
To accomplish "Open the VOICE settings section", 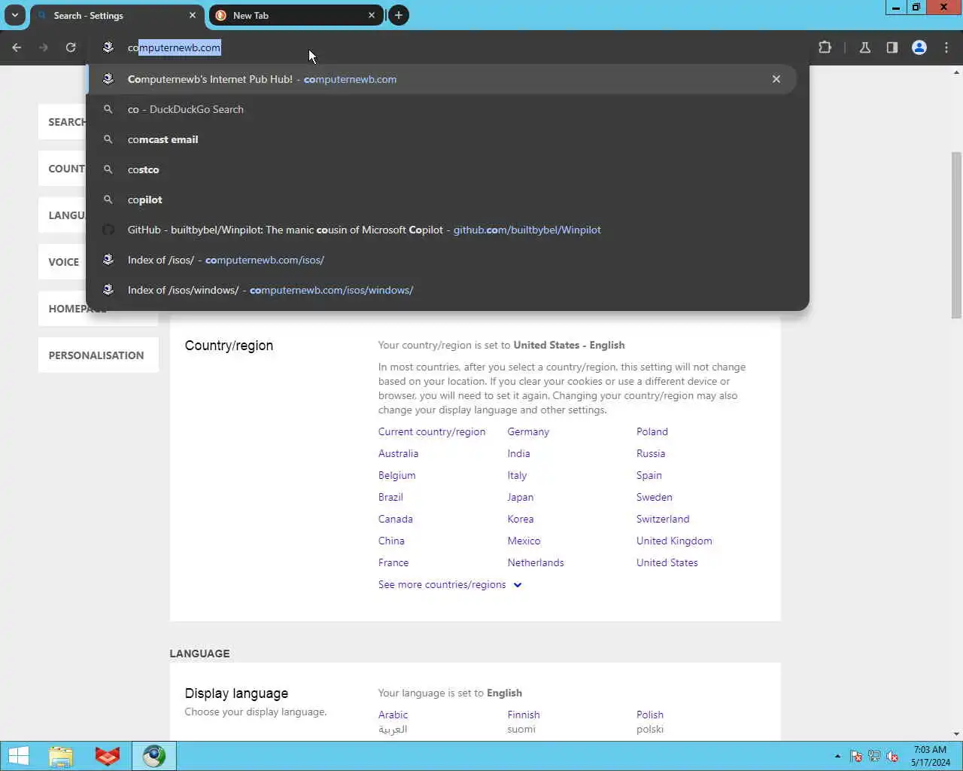I will [x=63, y=262].
